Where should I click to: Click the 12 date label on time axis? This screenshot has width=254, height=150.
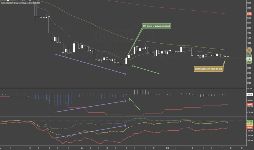point(30,148)
